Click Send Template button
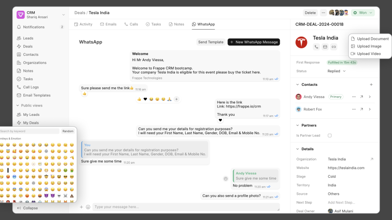 (x=211, y=42)
